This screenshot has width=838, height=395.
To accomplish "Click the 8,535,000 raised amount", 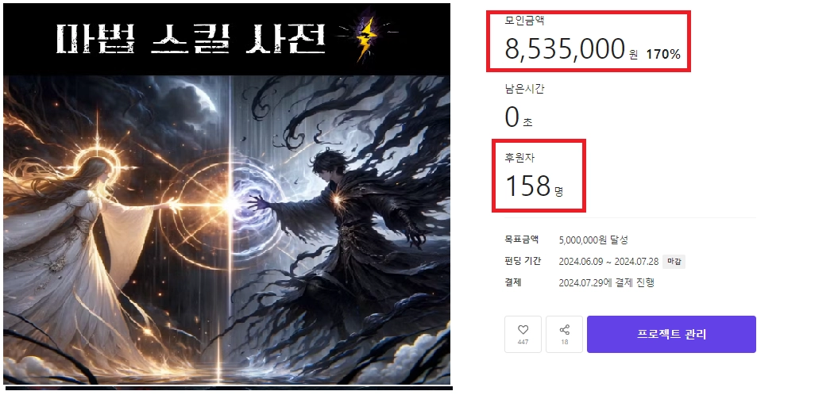I will [x=565, y=49].
